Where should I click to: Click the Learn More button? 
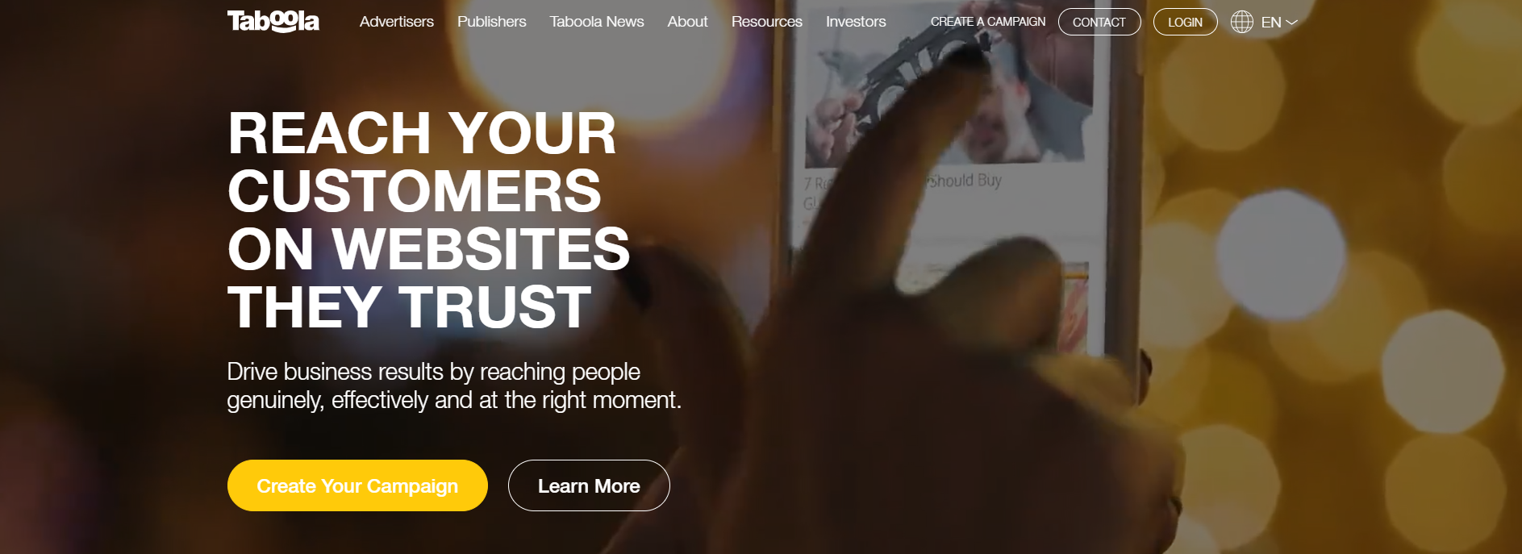pos(589,485)
